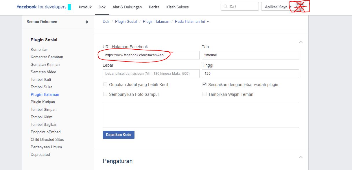Click the Dapatkan Kode button
This screenshot has width=352, height=170.
tap(119, 135)
